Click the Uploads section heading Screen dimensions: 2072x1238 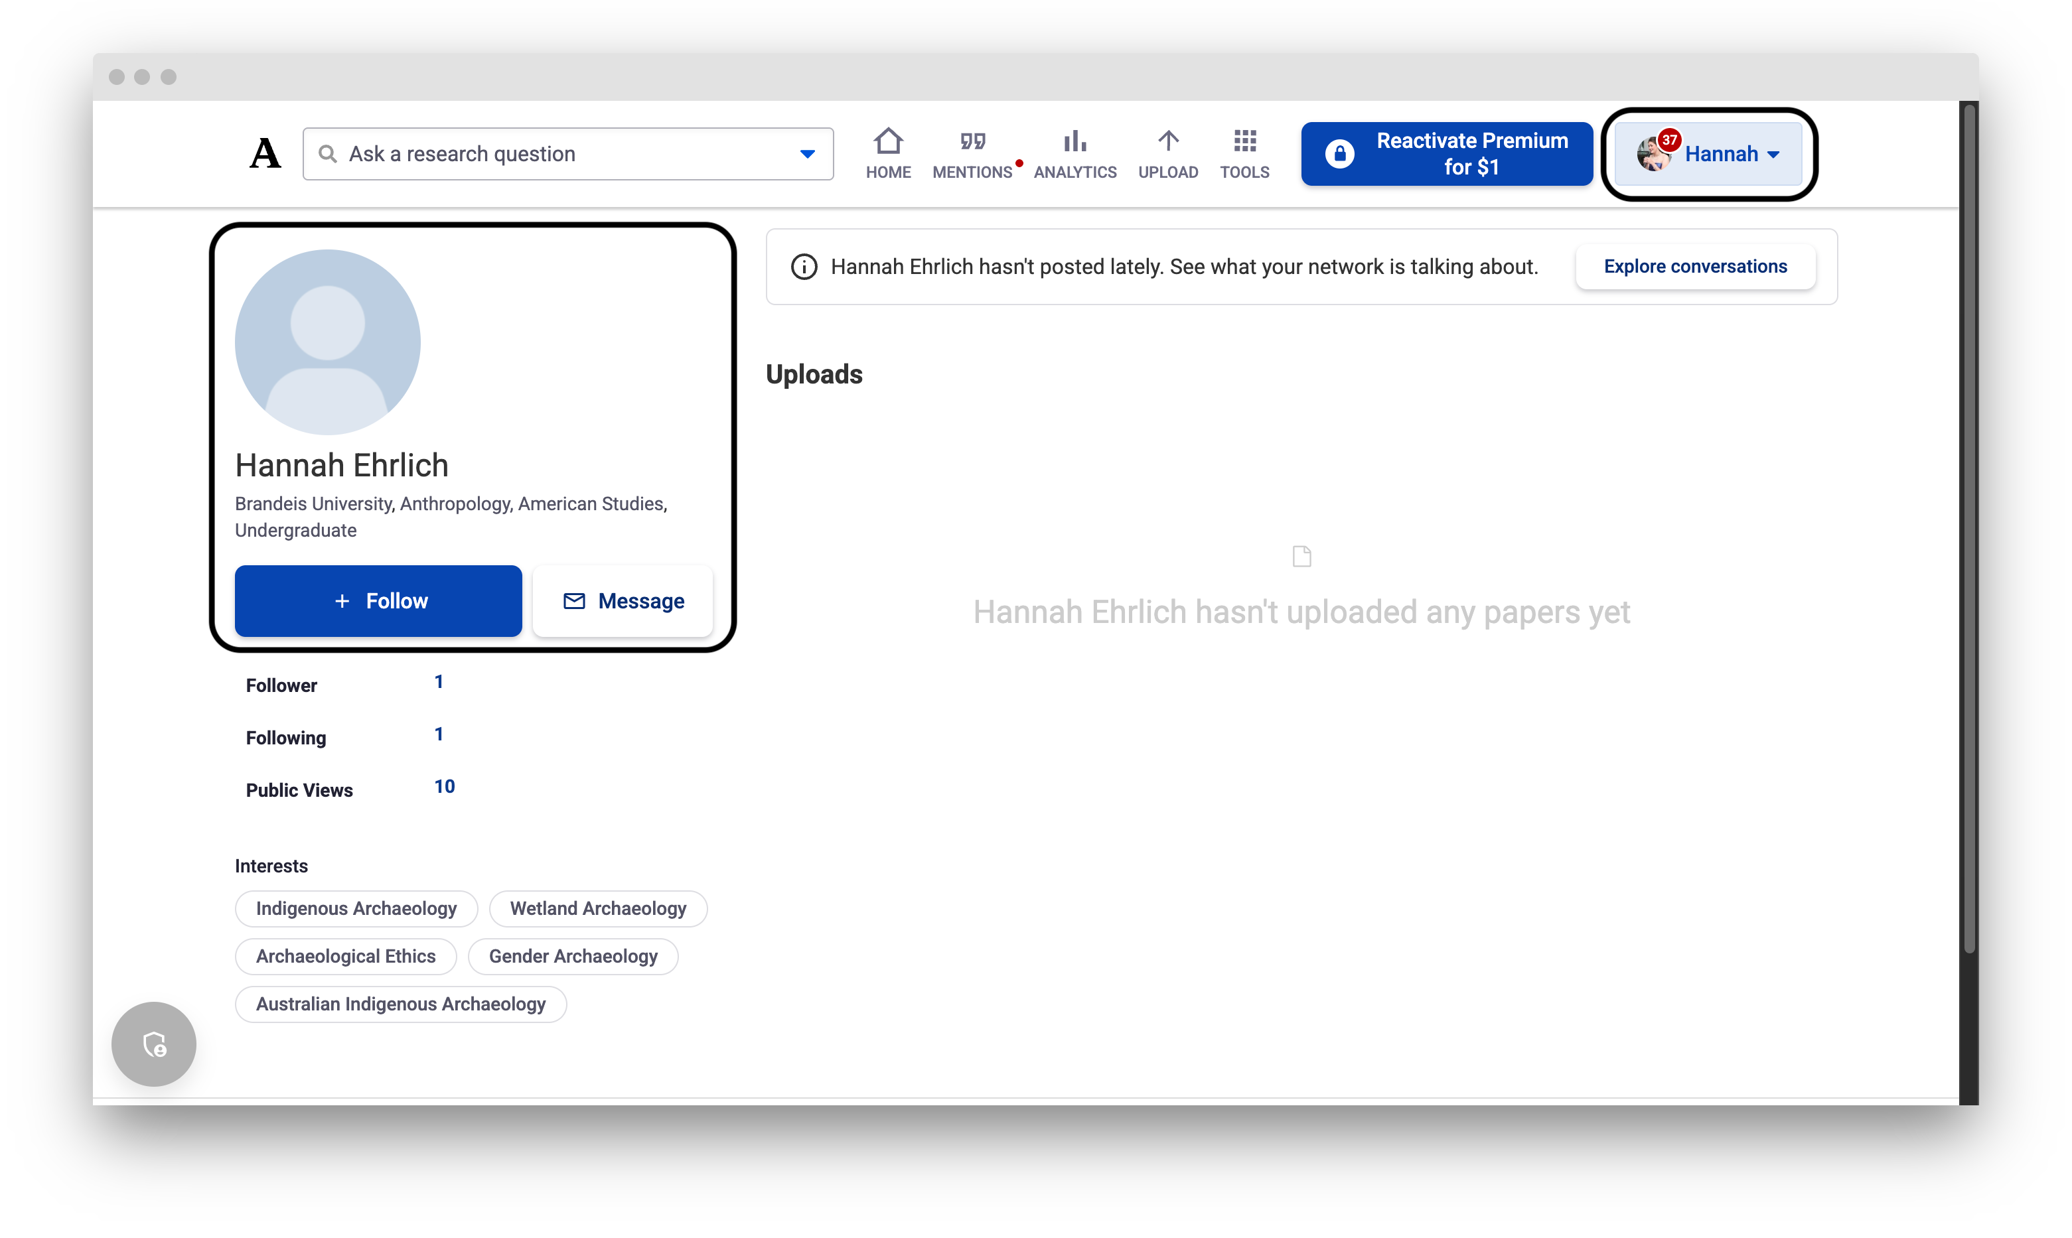click(x=814, y=375)
